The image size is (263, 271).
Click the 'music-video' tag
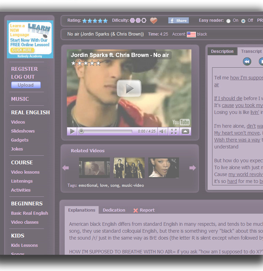coord(133,185)
